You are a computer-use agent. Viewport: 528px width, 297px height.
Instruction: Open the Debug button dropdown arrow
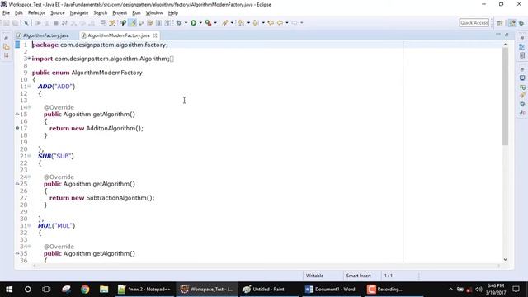pos(186,23)
